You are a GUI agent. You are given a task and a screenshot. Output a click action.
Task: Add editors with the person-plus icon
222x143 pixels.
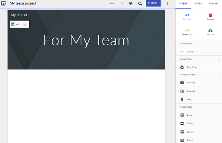click(x=140, y=3)
